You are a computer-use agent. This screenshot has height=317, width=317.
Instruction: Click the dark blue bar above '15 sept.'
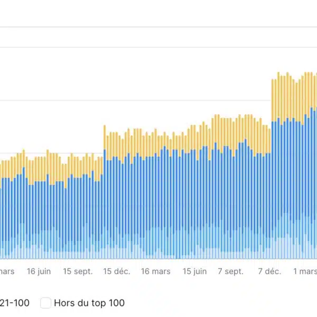pyautogui.click(x=78, y=206)
